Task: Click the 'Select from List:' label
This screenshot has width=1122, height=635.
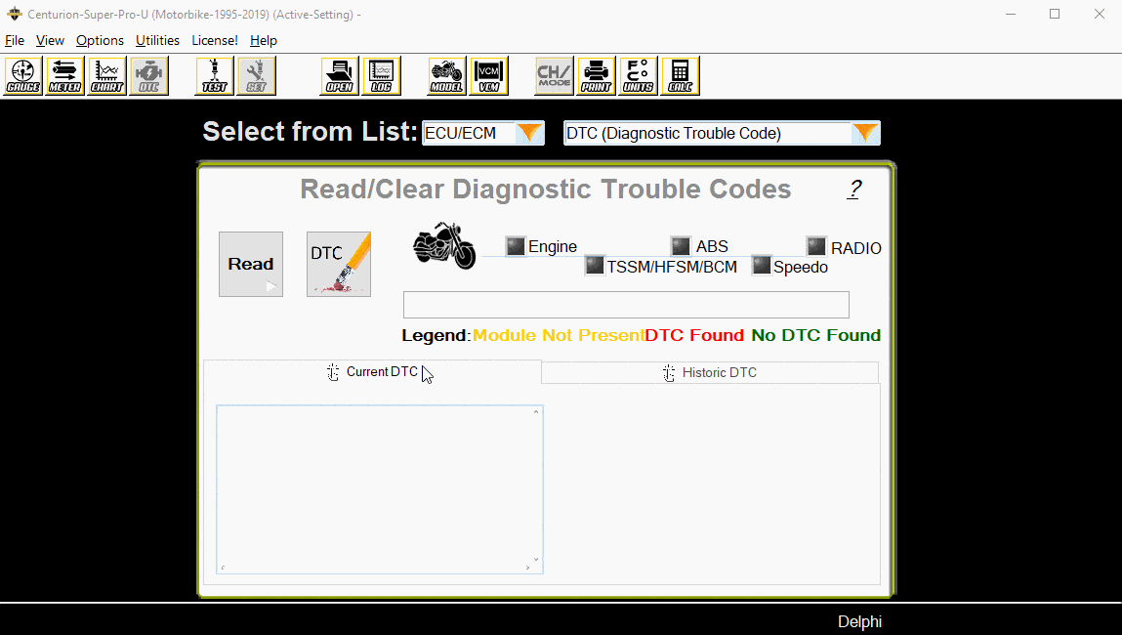Action: 310,132
